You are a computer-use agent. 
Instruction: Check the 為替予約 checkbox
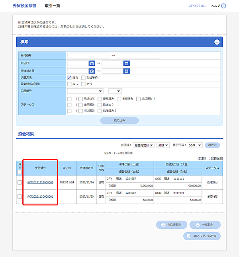(x=83, y=78)
